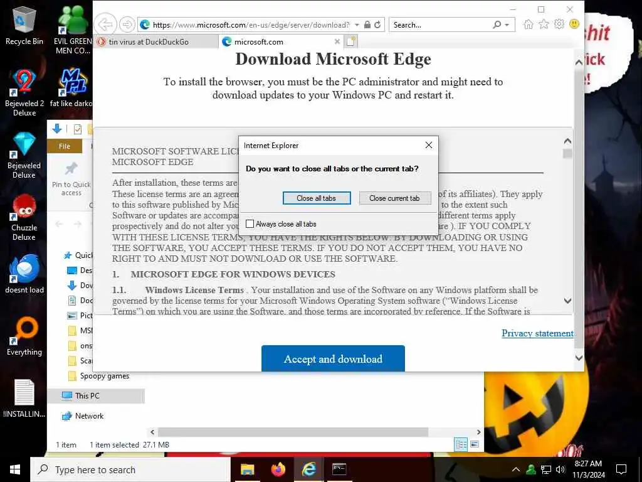Image resolution: width=642 pixels, height=482 pixels.
Task: Open the Everything desktop shortcut
Action: (24, 336)
